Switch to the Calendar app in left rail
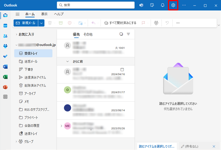The width and height of the screenshot is (221, 150). 6,26
